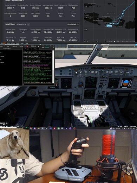
Task: Click the Flight Plan button in vPilot
Action: tap(14, 46)
